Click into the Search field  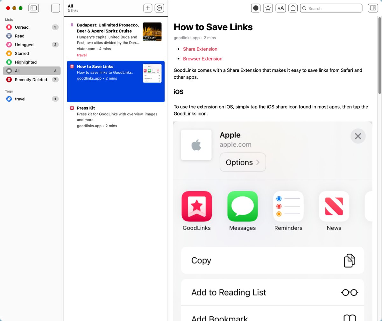point(331,8)
